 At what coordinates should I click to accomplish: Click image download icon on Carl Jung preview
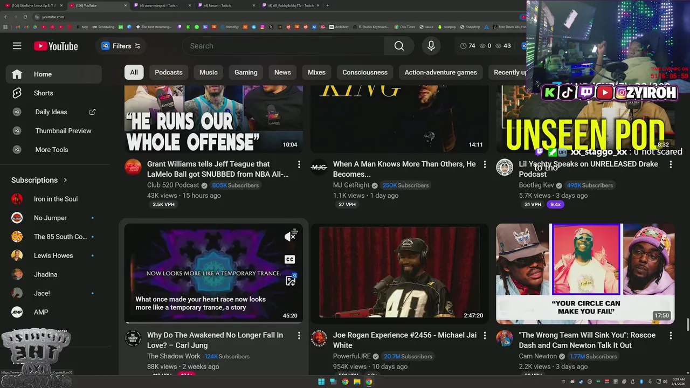(290, 280)
